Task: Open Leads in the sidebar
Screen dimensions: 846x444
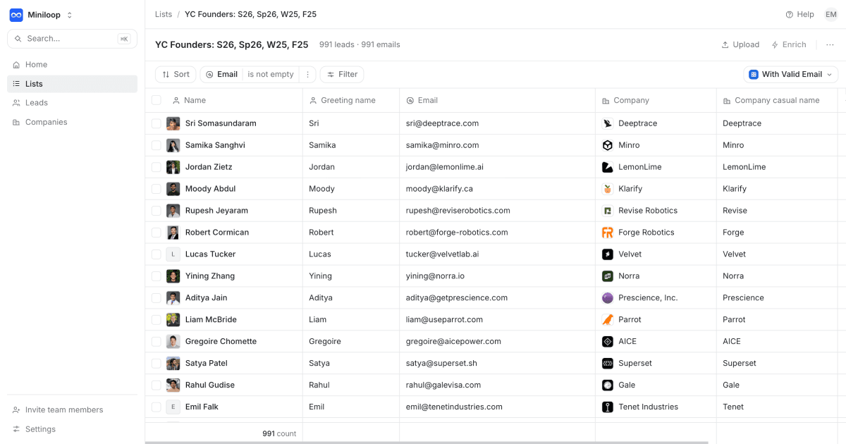Action: (x=72, y=103)
